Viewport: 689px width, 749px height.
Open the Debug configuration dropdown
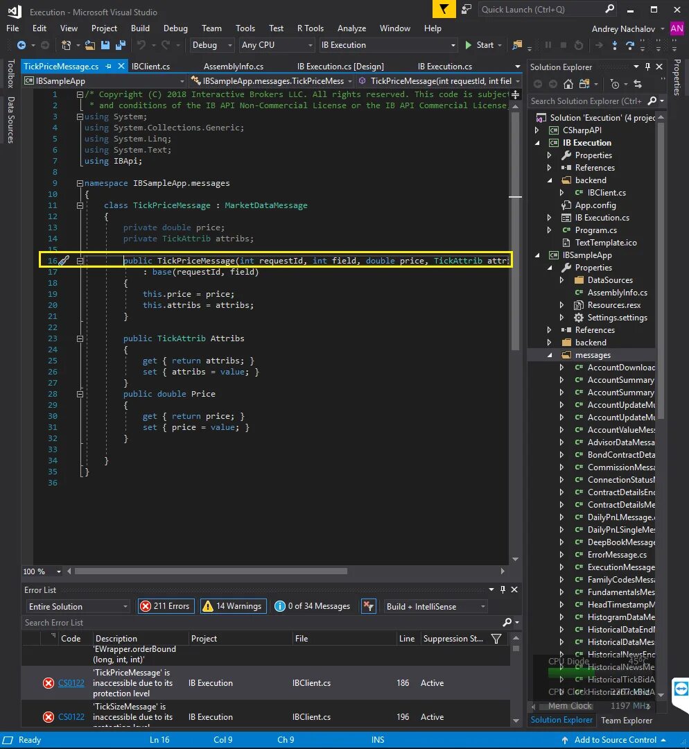(x=212, y=45)
